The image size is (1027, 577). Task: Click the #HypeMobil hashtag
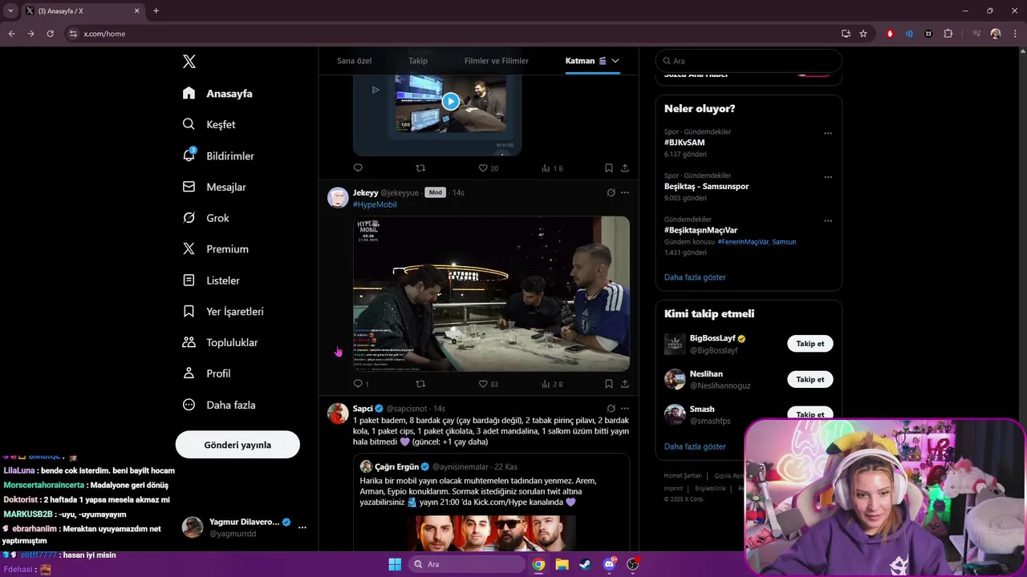click(x=375, y=204)
